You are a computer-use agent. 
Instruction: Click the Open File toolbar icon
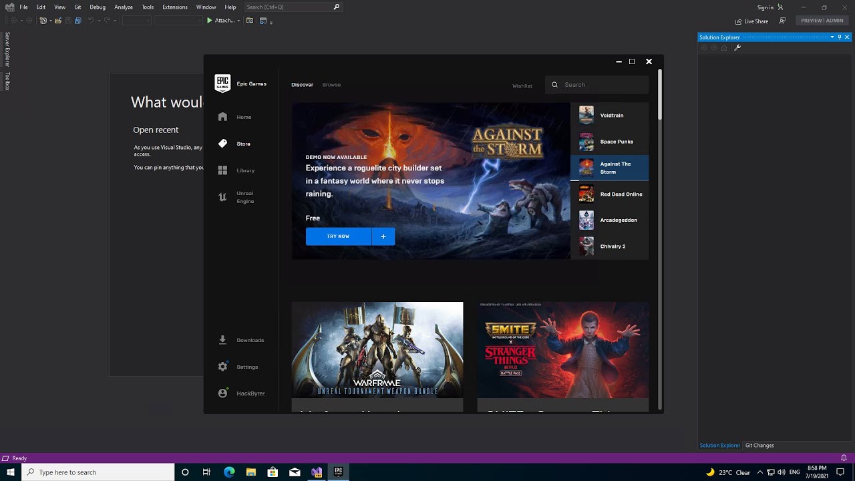click(58, 21)
